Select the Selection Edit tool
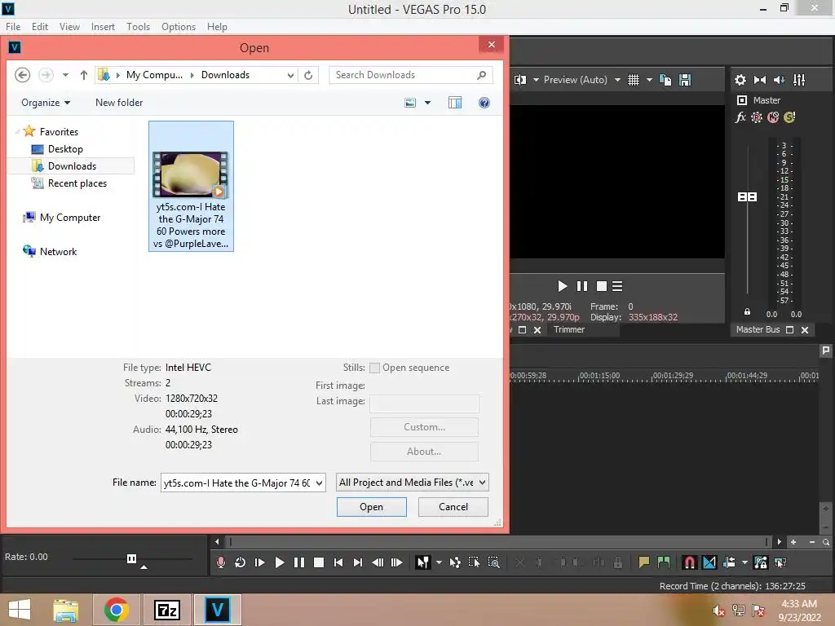The image size is (835, 626). click(x=474, y=562)
